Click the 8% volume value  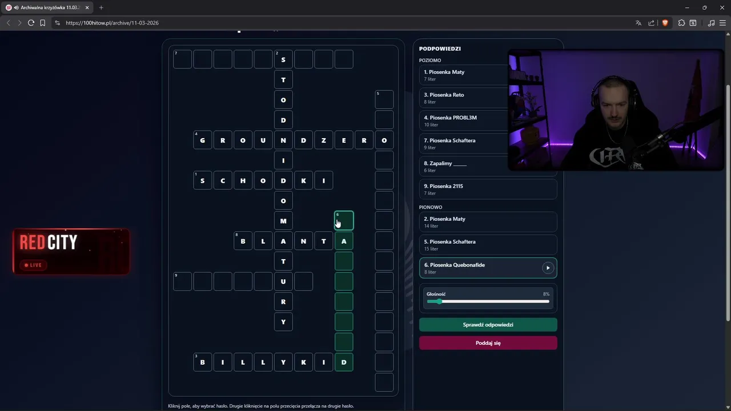(546, 294)
